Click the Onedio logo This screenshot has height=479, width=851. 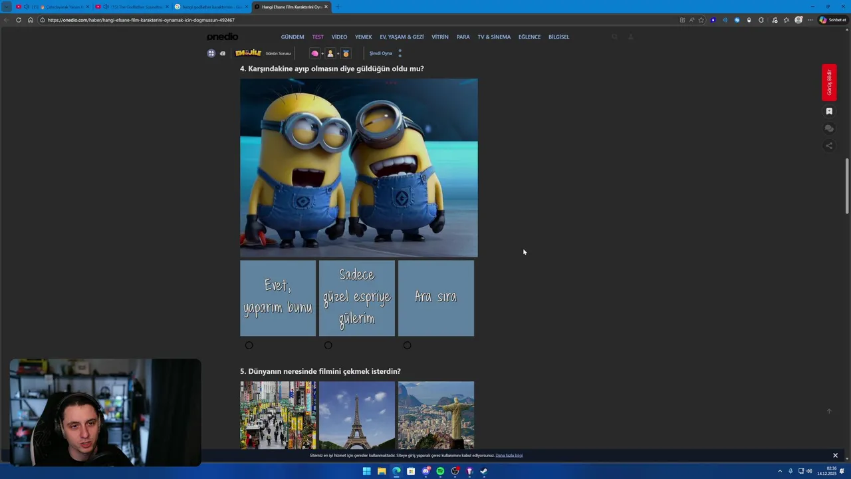pyautogui.click(x=222, y=37)
